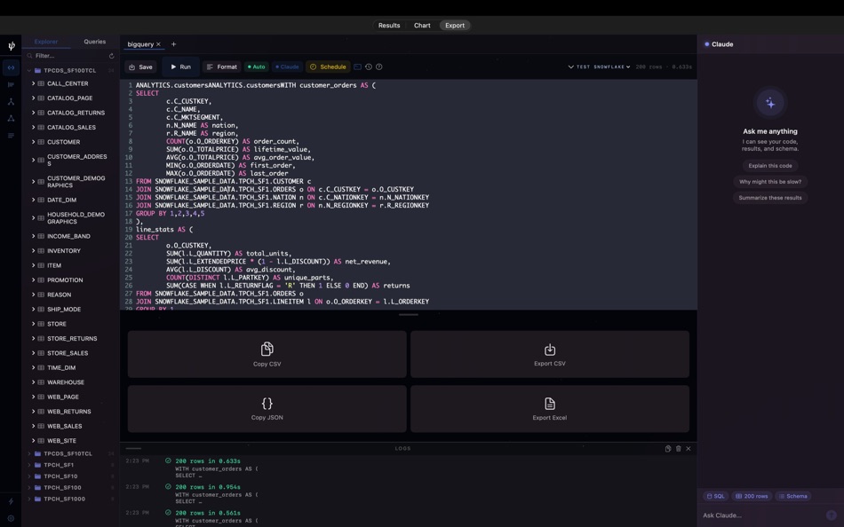844x527 pixels.
Task: Open the schema tree icon in left sidebar
Action: click(11, 101)
